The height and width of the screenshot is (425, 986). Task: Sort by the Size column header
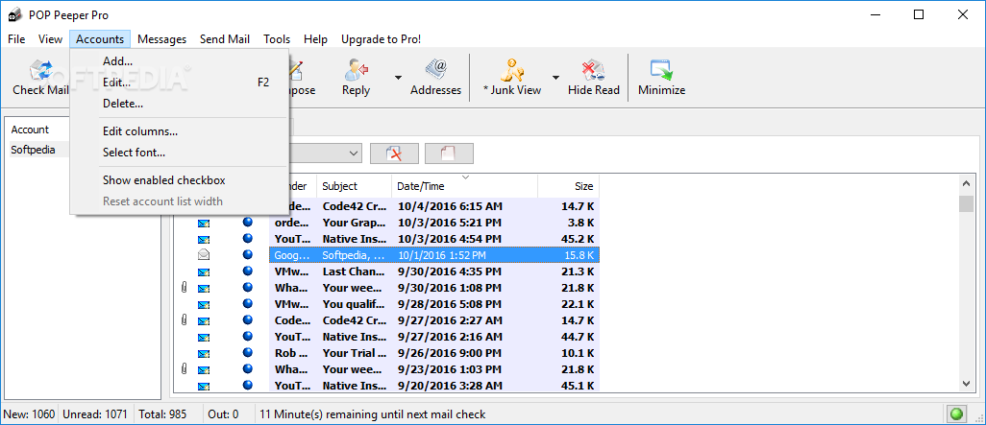click(569, 186)
